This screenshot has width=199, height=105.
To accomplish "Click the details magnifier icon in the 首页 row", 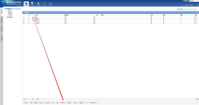I will click(181, 17).
